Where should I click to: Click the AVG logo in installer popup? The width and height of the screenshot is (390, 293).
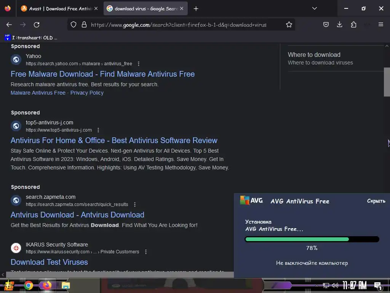[251, 200]
